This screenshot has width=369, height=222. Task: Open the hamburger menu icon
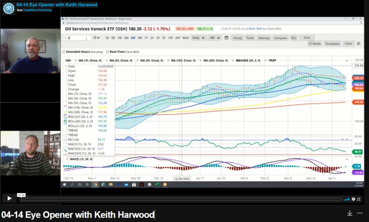[358, 43]
